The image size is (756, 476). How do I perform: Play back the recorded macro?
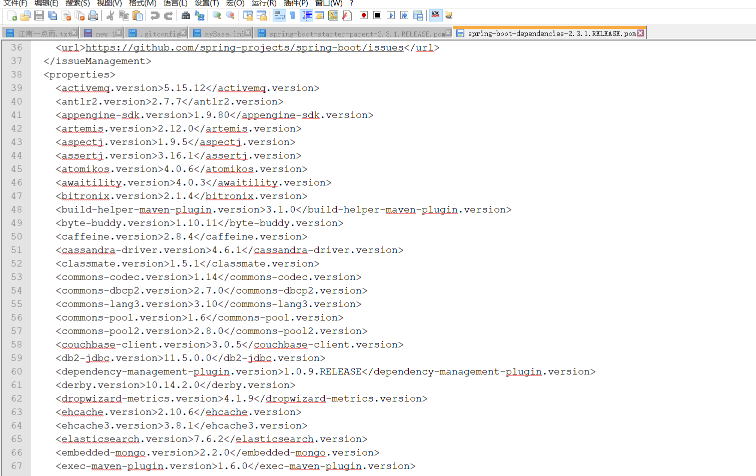click(391, 15)
